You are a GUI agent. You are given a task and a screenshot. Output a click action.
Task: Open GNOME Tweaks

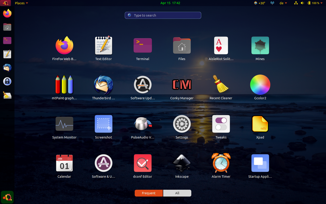pyautogui.click(x=221, y=124)
